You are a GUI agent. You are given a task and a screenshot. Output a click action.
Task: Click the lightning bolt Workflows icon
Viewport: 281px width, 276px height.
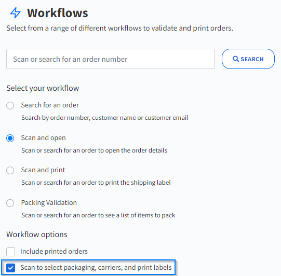[16, 13]
